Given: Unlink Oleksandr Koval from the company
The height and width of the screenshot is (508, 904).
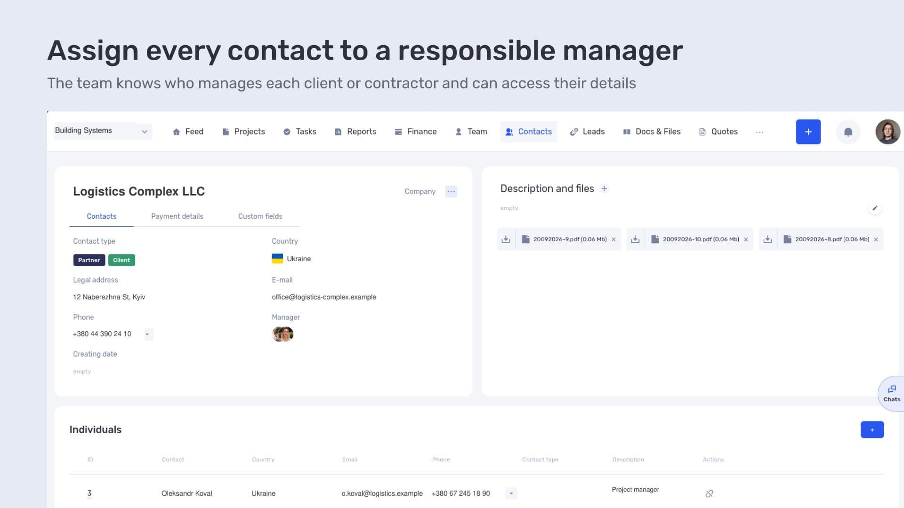Looking at the screenshot, I should tap(709, 493).
